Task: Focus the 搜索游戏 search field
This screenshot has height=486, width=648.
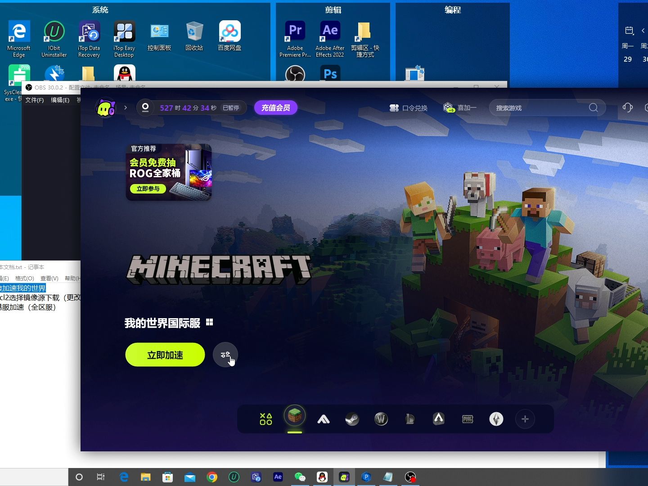Action: (x=547, y=108)
